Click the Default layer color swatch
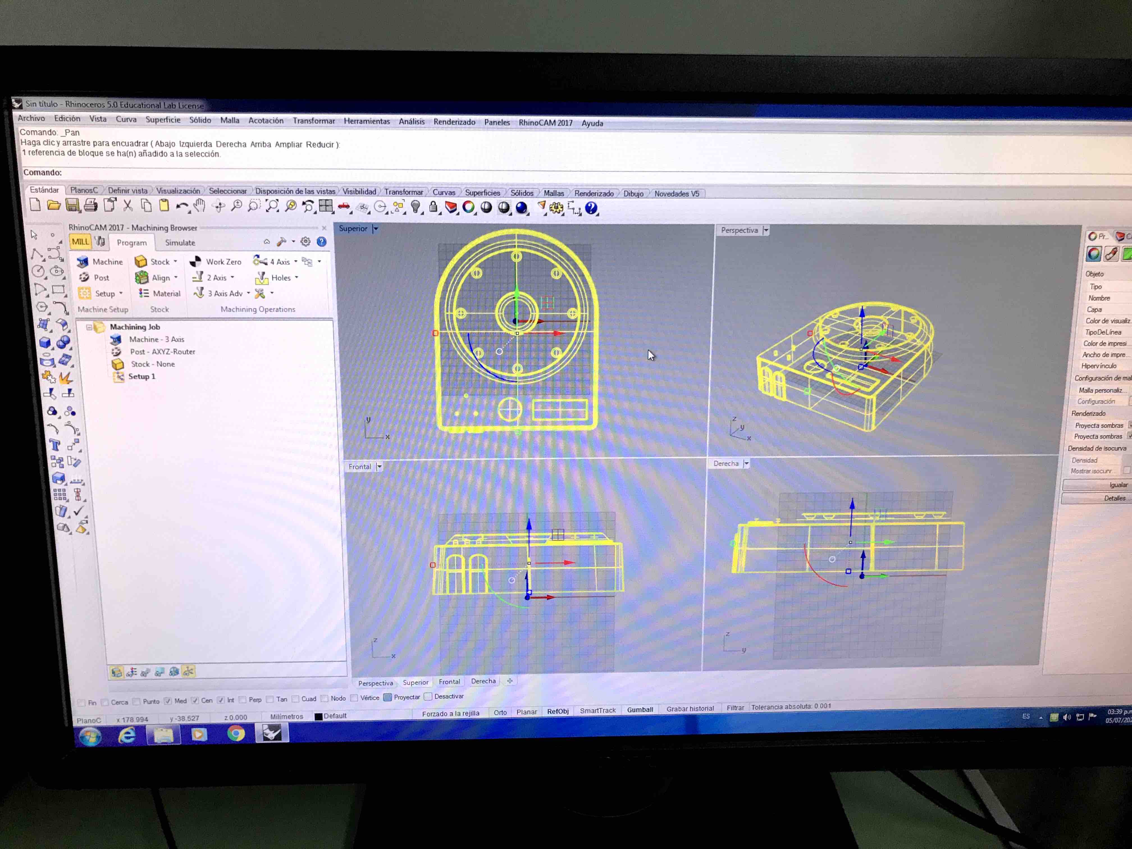 coord(318,716)
